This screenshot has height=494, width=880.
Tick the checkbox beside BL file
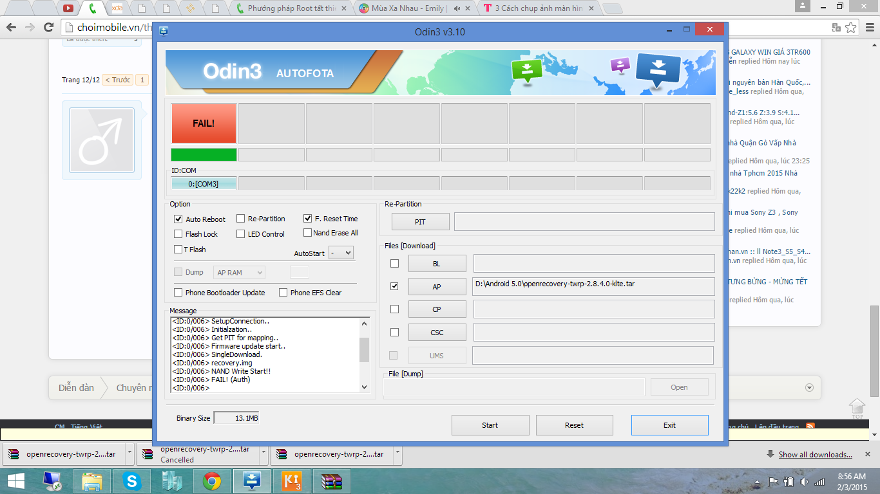pyautogui.click(x=394, y=264)
